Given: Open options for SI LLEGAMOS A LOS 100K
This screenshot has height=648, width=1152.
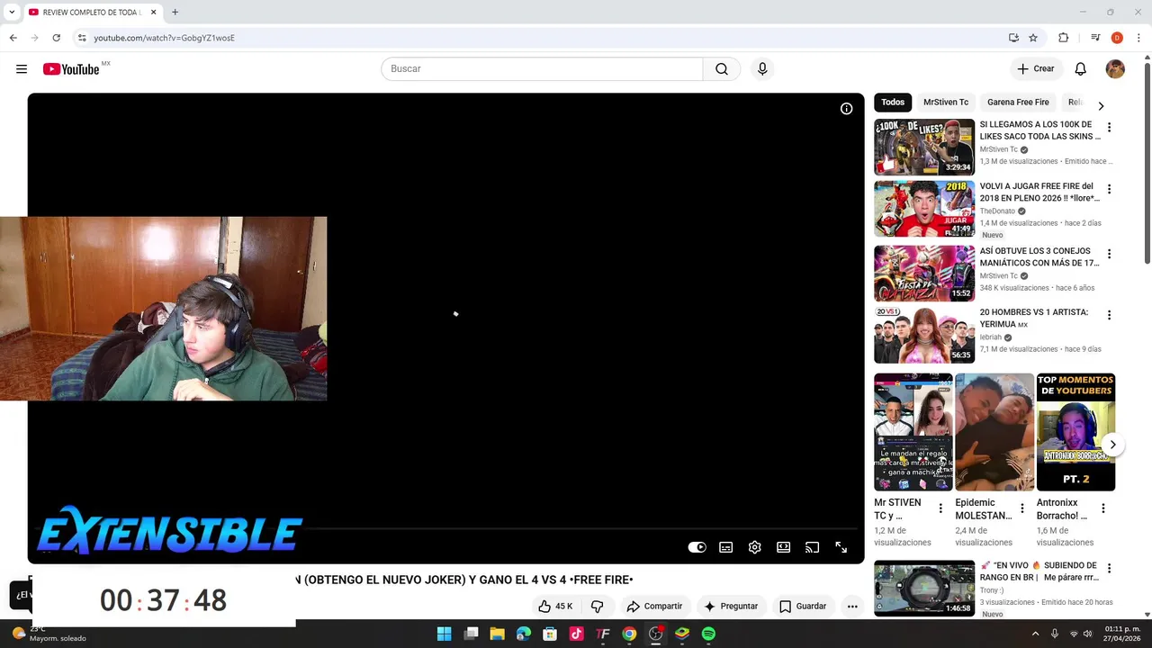Looking at the screenshot, I should pos(1109,128).
